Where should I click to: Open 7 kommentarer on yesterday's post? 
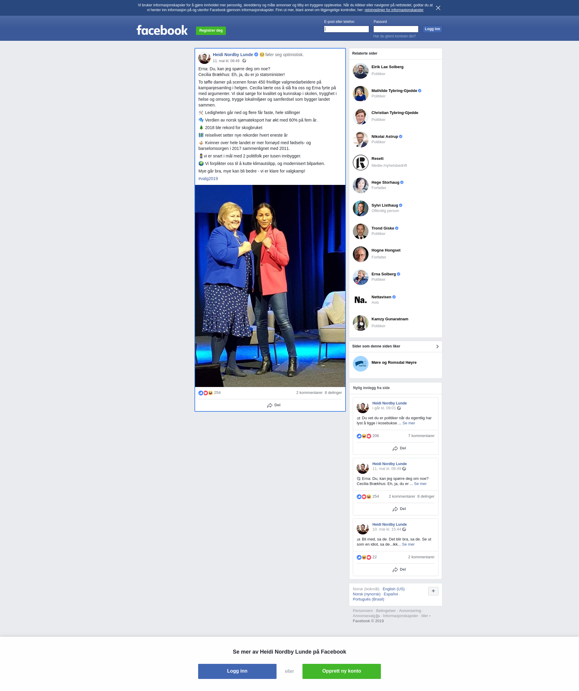[x=421, y=436]
